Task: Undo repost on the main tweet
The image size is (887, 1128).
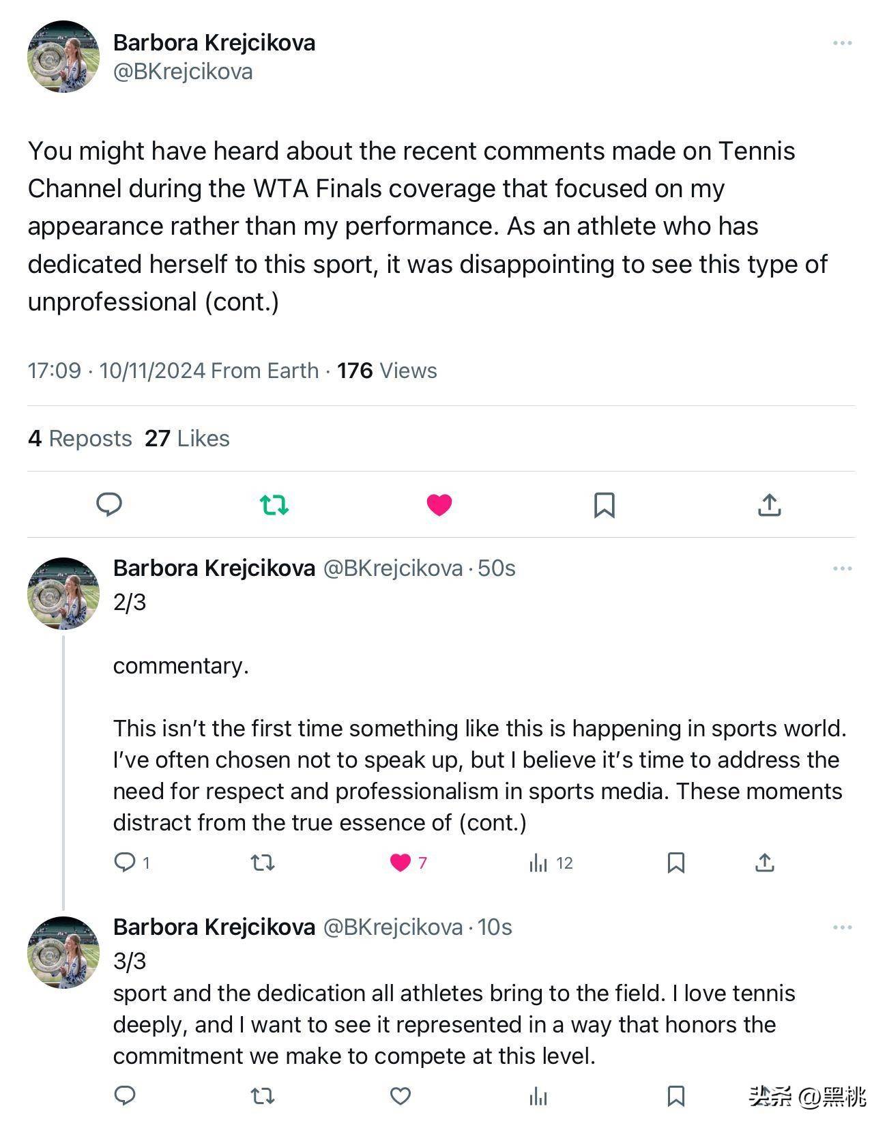Action: coord(274,505)
